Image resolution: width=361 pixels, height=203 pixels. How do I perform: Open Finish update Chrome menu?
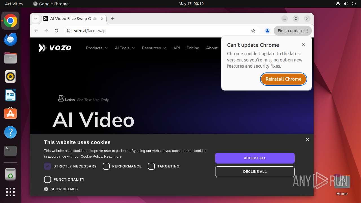coord(293,31)
